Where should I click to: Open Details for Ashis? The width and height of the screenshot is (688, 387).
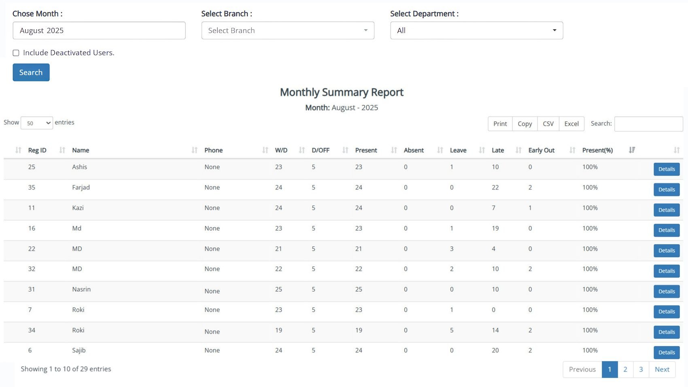point(667,169)
